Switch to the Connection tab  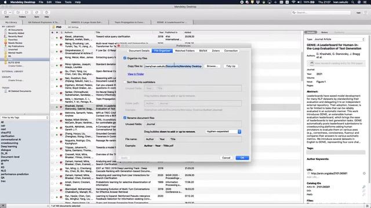(231, 51)
